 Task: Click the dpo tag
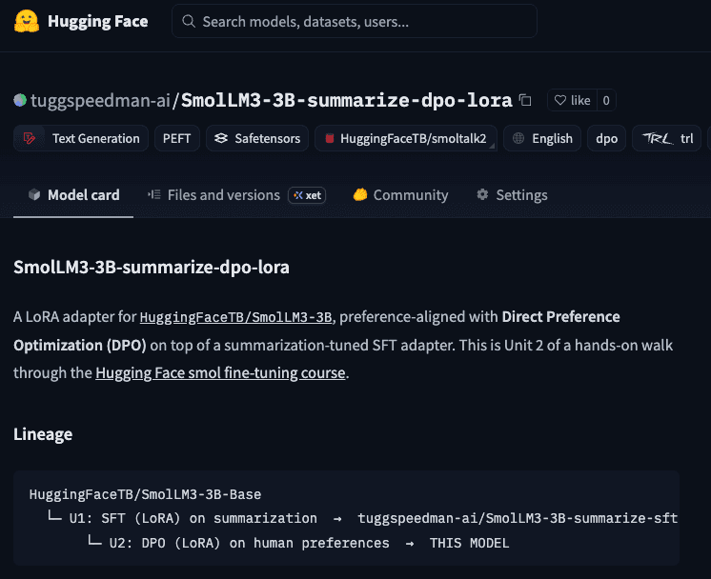point(607,139)
